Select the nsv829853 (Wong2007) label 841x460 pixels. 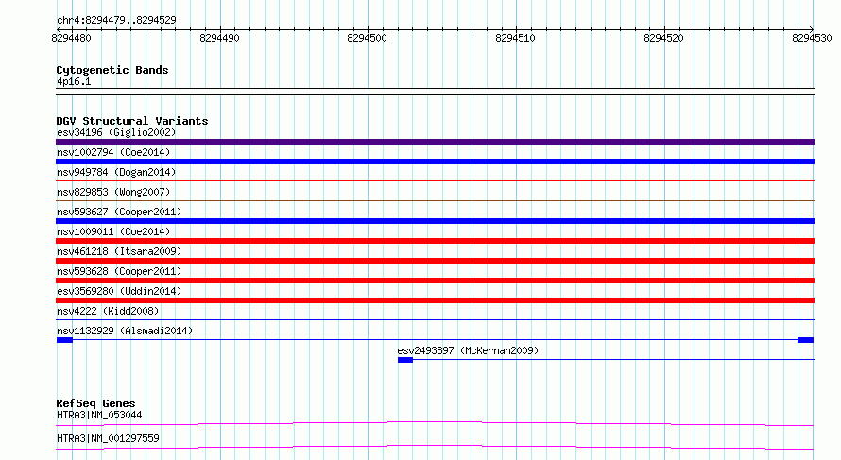click(x=113, y=192)
